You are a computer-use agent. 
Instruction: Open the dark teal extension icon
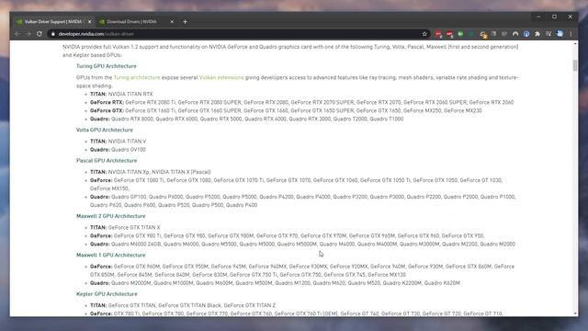coord(471,34)
